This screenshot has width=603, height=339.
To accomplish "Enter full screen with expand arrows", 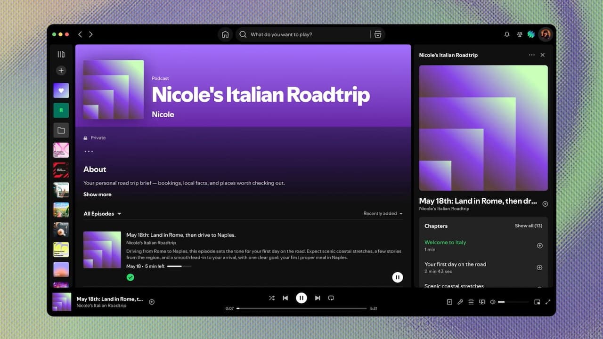I will coord(548,302).
